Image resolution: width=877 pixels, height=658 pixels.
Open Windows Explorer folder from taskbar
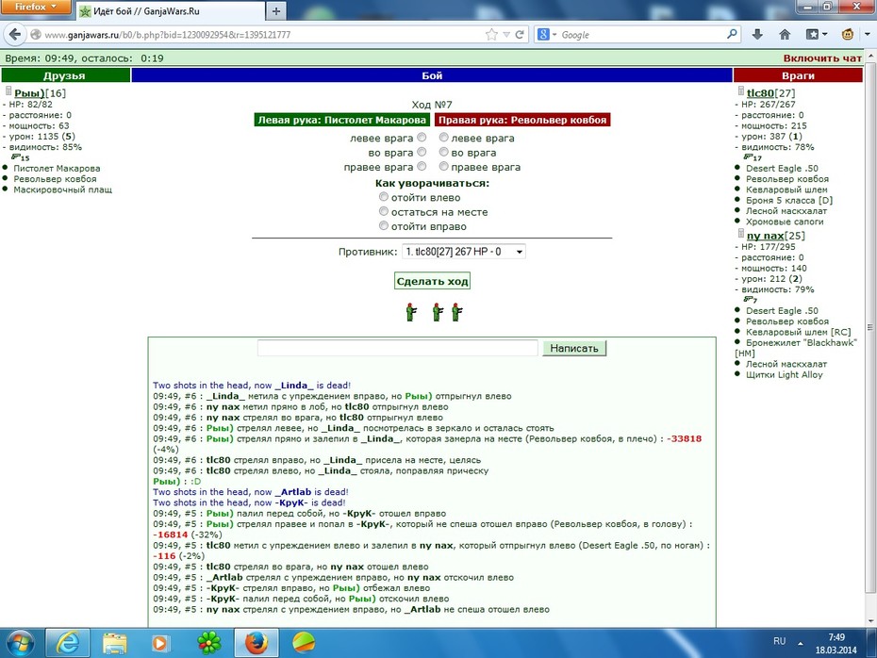click(114, 644)
